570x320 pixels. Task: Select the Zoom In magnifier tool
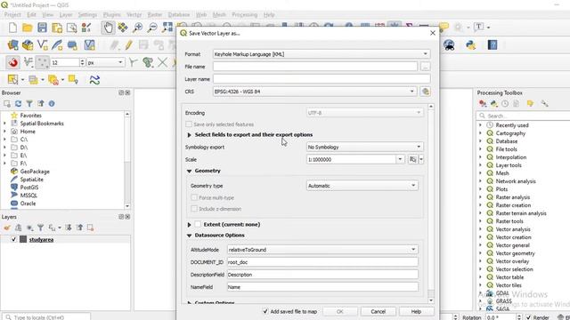(137, 28)
